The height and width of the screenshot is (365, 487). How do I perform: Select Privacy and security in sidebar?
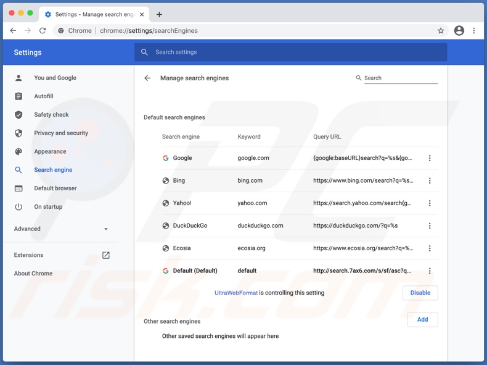coord(60,133)
